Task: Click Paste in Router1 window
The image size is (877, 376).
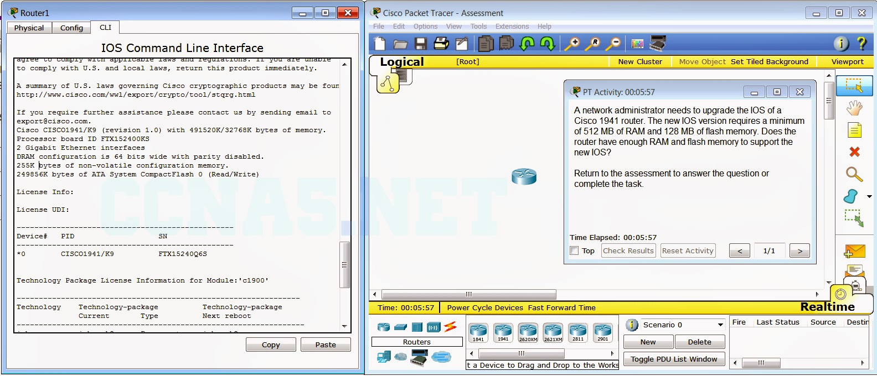Action: [326, 344]
